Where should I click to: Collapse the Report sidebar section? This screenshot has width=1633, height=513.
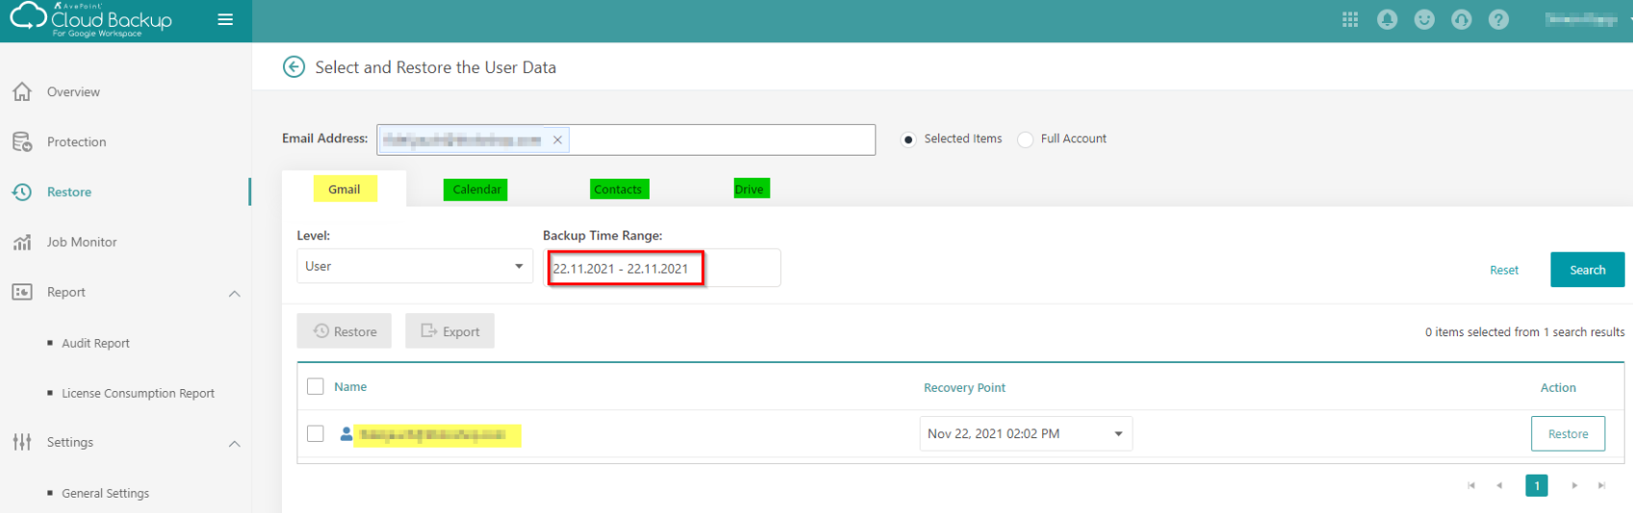click(234, 293)
